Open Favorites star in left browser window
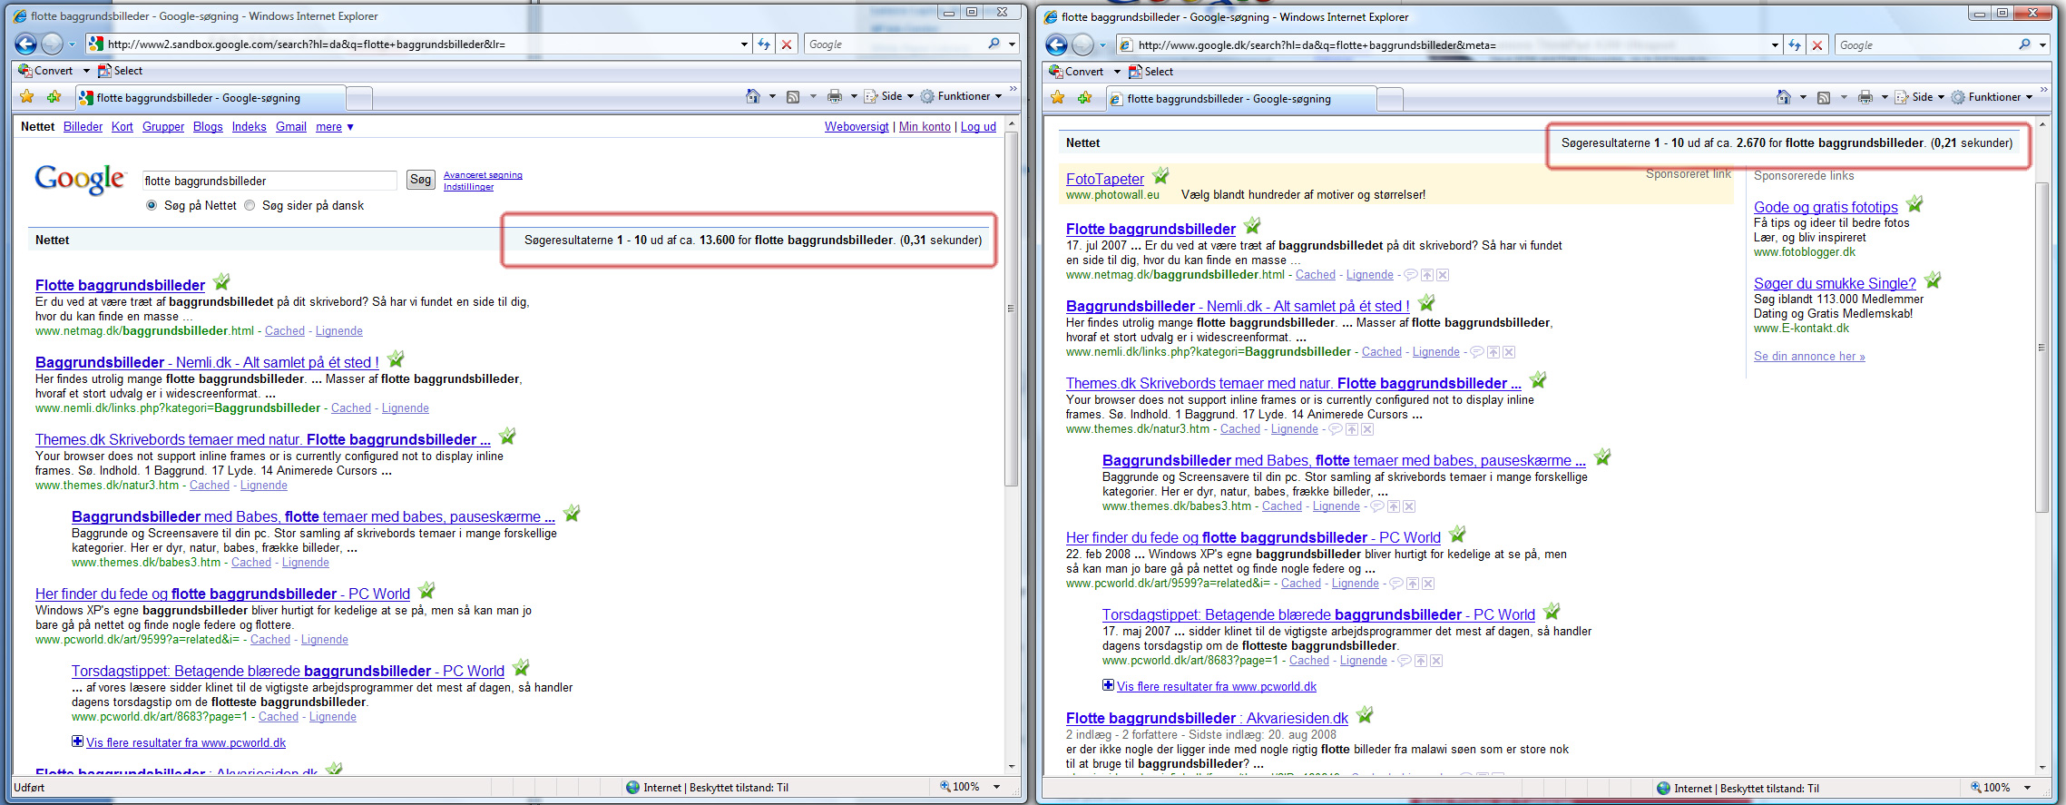Viewport: 2066px width, 805px height. point(27,97)
